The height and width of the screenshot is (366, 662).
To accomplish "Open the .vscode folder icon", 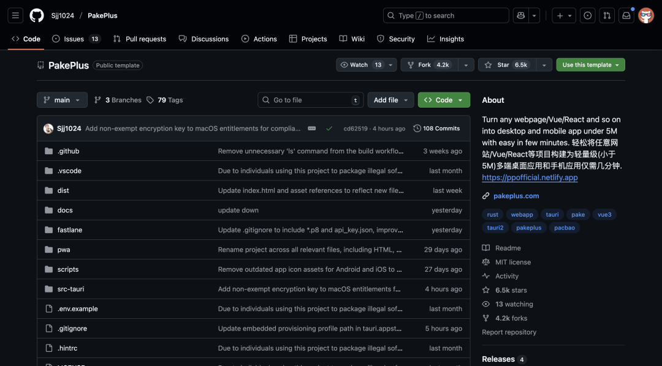I will [x=48, y=171].
